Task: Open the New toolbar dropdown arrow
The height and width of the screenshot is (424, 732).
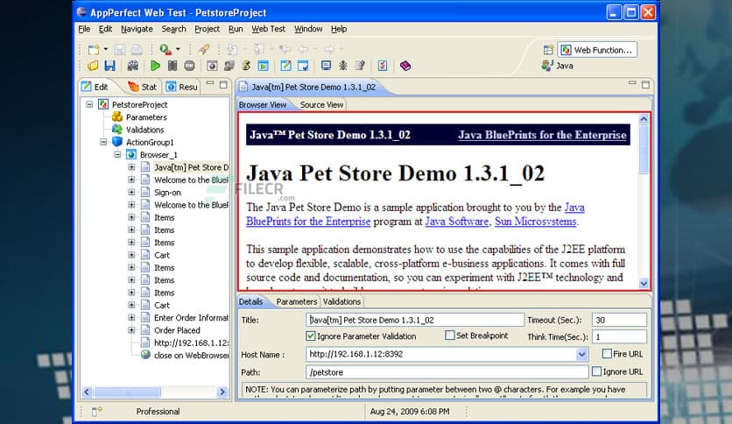Action: 105,49
